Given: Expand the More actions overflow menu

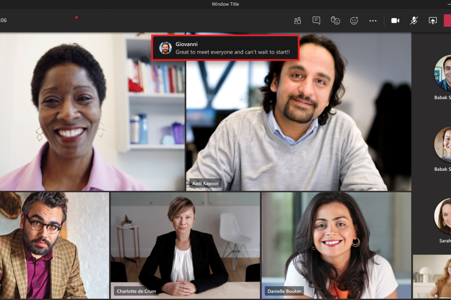Looking at the screenshot, I should point(373,20).
